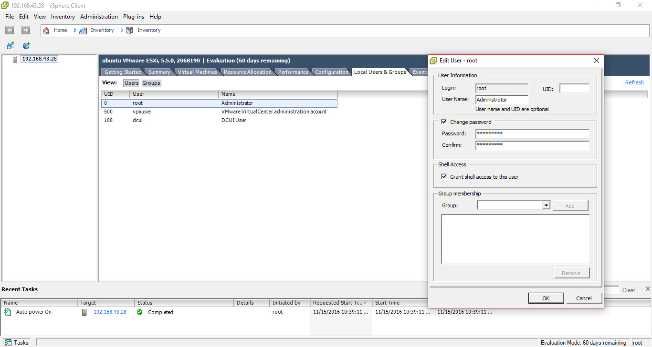Create a new virtual machine toolbar icon
Image resolution: width=652 pixels, height=347 pixels.
(11, 46)
